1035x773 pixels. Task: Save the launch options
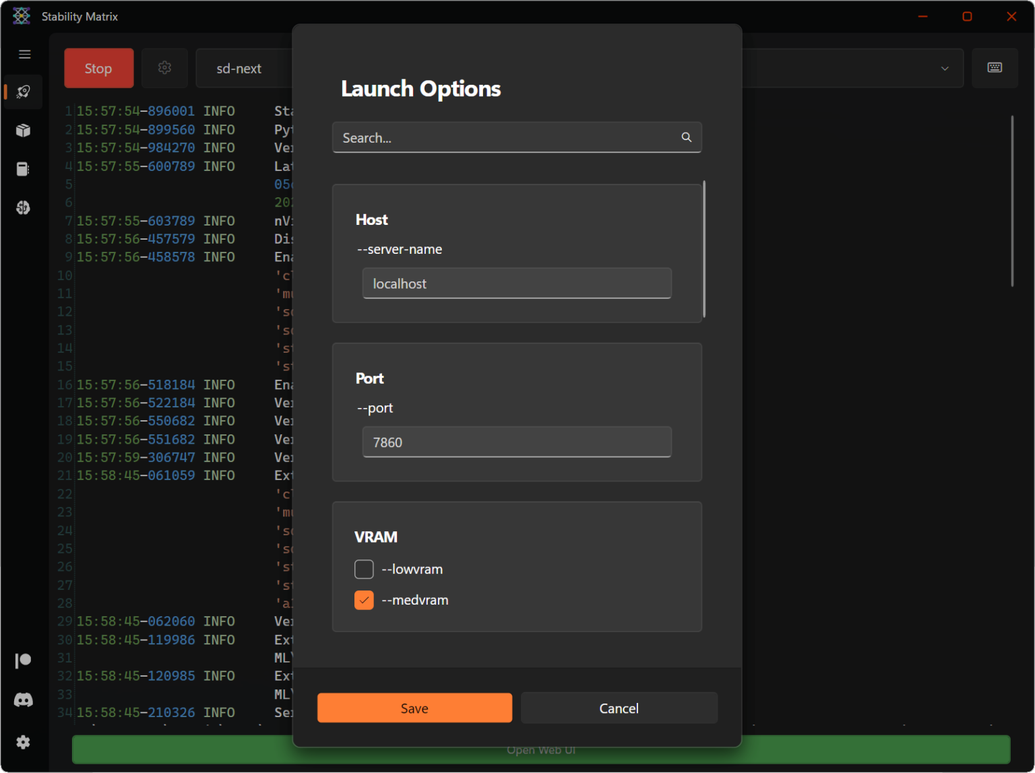tap(414, 708)
